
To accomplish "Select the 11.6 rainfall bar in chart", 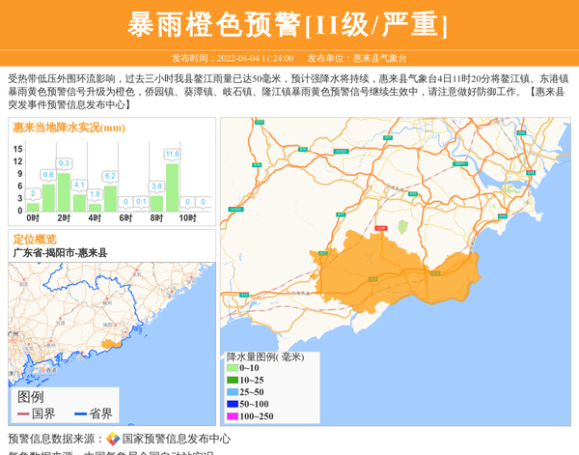I will [172, 186].
